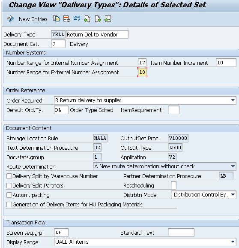This screenshot has height=248, width=239.
Task: Click the Other Entry selection icon
Action: (x=108, y=18)
